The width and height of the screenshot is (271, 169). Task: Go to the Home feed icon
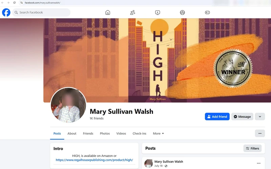[108, 13]
